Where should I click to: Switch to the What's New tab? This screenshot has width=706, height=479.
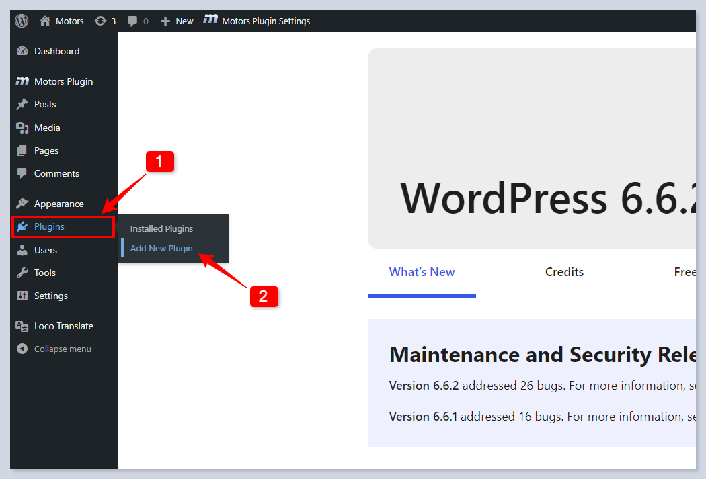point(422,272)
